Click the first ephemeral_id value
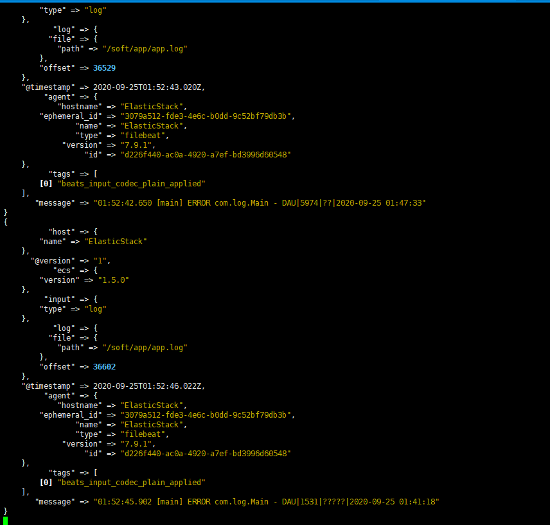The height and width of the screenshot is (525, 550). 208,116
